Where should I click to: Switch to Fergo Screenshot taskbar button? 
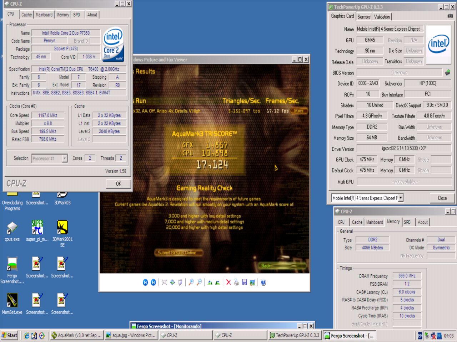[350, 336]
